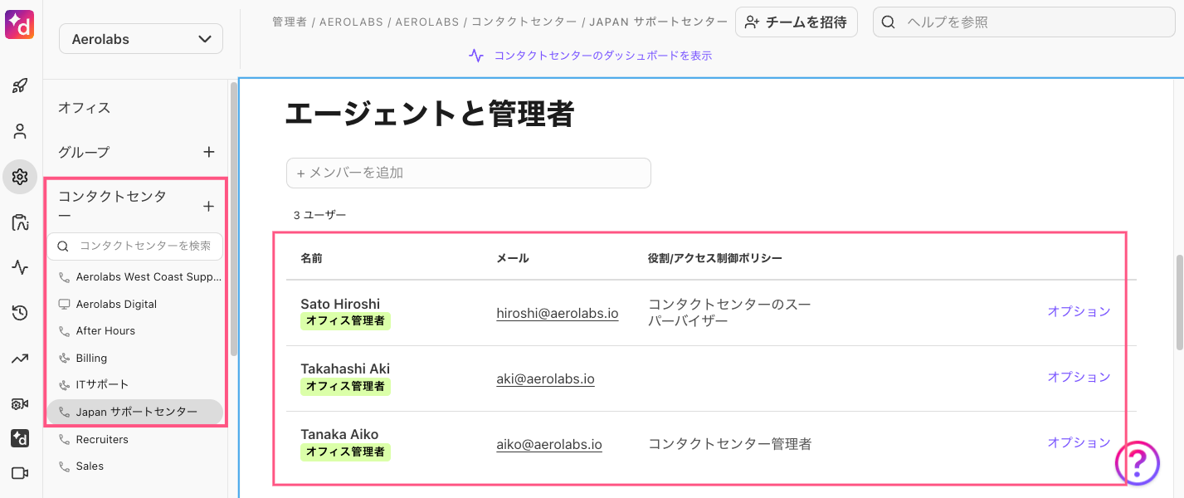Select Billing contact center
This screenshot has height=498, width=1184.
(x=91, y=359)
